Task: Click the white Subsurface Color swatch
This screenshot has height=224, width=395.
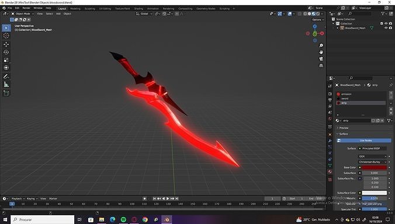Action: point(375,193)
